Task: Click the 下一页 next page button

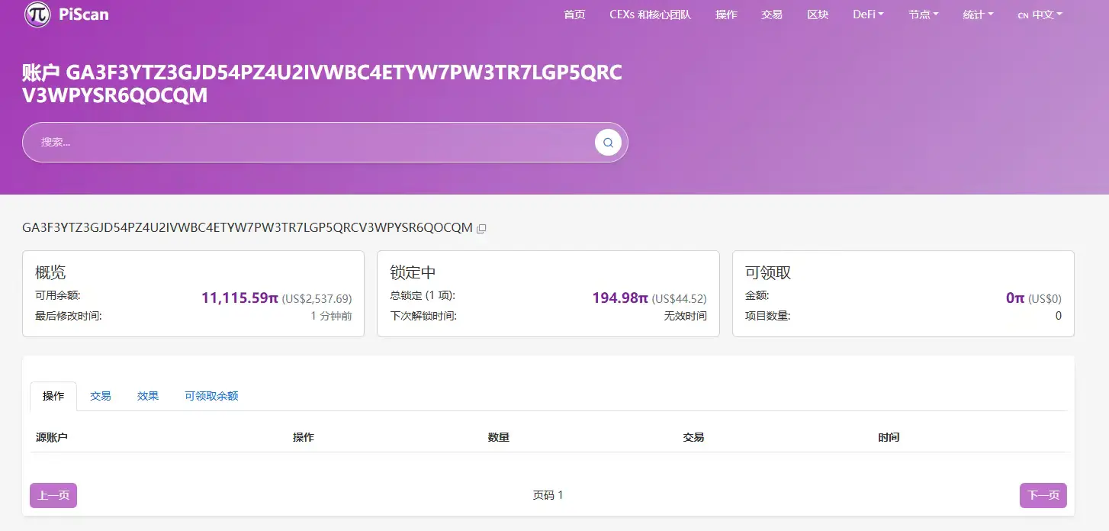Action: point(1043,495)
